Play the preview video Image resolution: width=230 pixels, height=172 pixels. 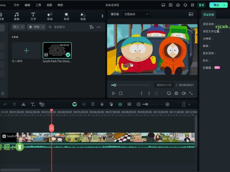click(113, 93)
